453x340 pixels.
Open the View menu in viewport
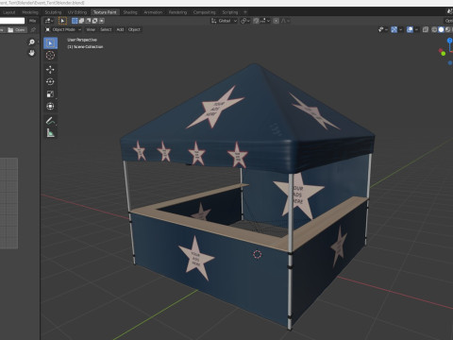tap(91, 29)
